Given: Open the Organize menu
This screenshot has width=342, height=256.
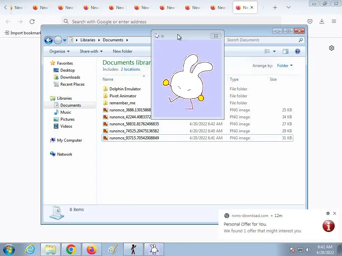Looking at the screenshot, I should (x=59, y=51).
